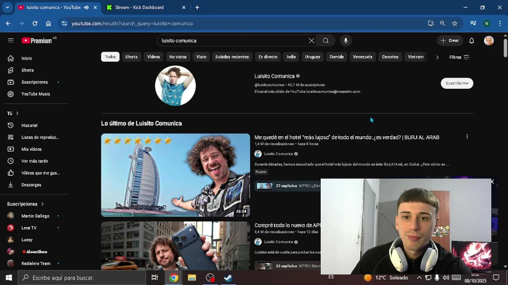
Task: Open Task View on the taskbar
Action: 155,277
